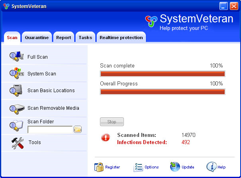The height and width of the screenshot is (178, 241).
Task: Click the SystemVeteran header banner logo
Action: point(151,21)
